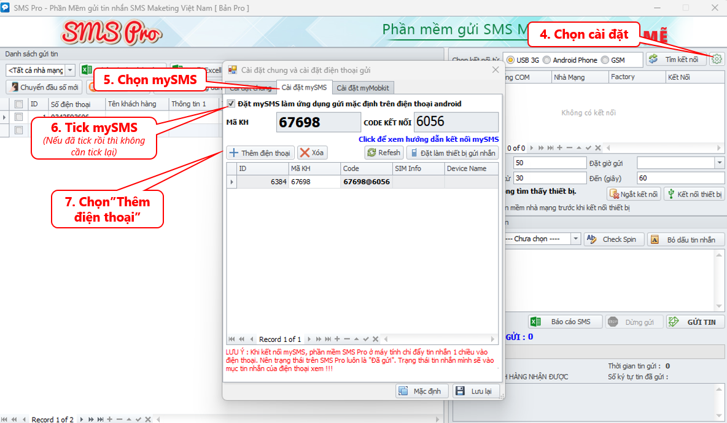Click the Xóa button in dialog
This screenshot has width=727, height=423.
pos(312,153)
